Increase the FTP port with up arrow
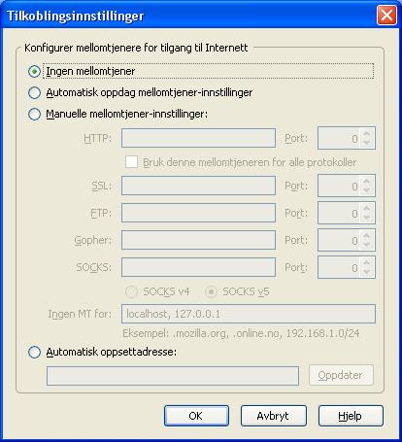This screenshot has height=442, width=402. point(367,208)
